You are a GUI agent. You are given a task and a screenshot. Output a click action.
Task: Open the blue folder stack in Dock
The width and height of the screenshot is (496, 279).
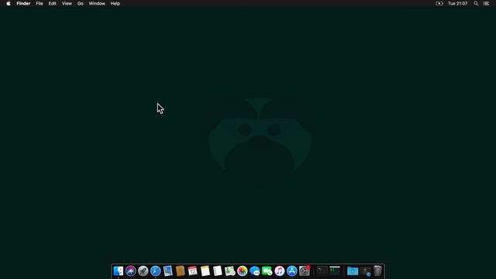pos(353,271)
